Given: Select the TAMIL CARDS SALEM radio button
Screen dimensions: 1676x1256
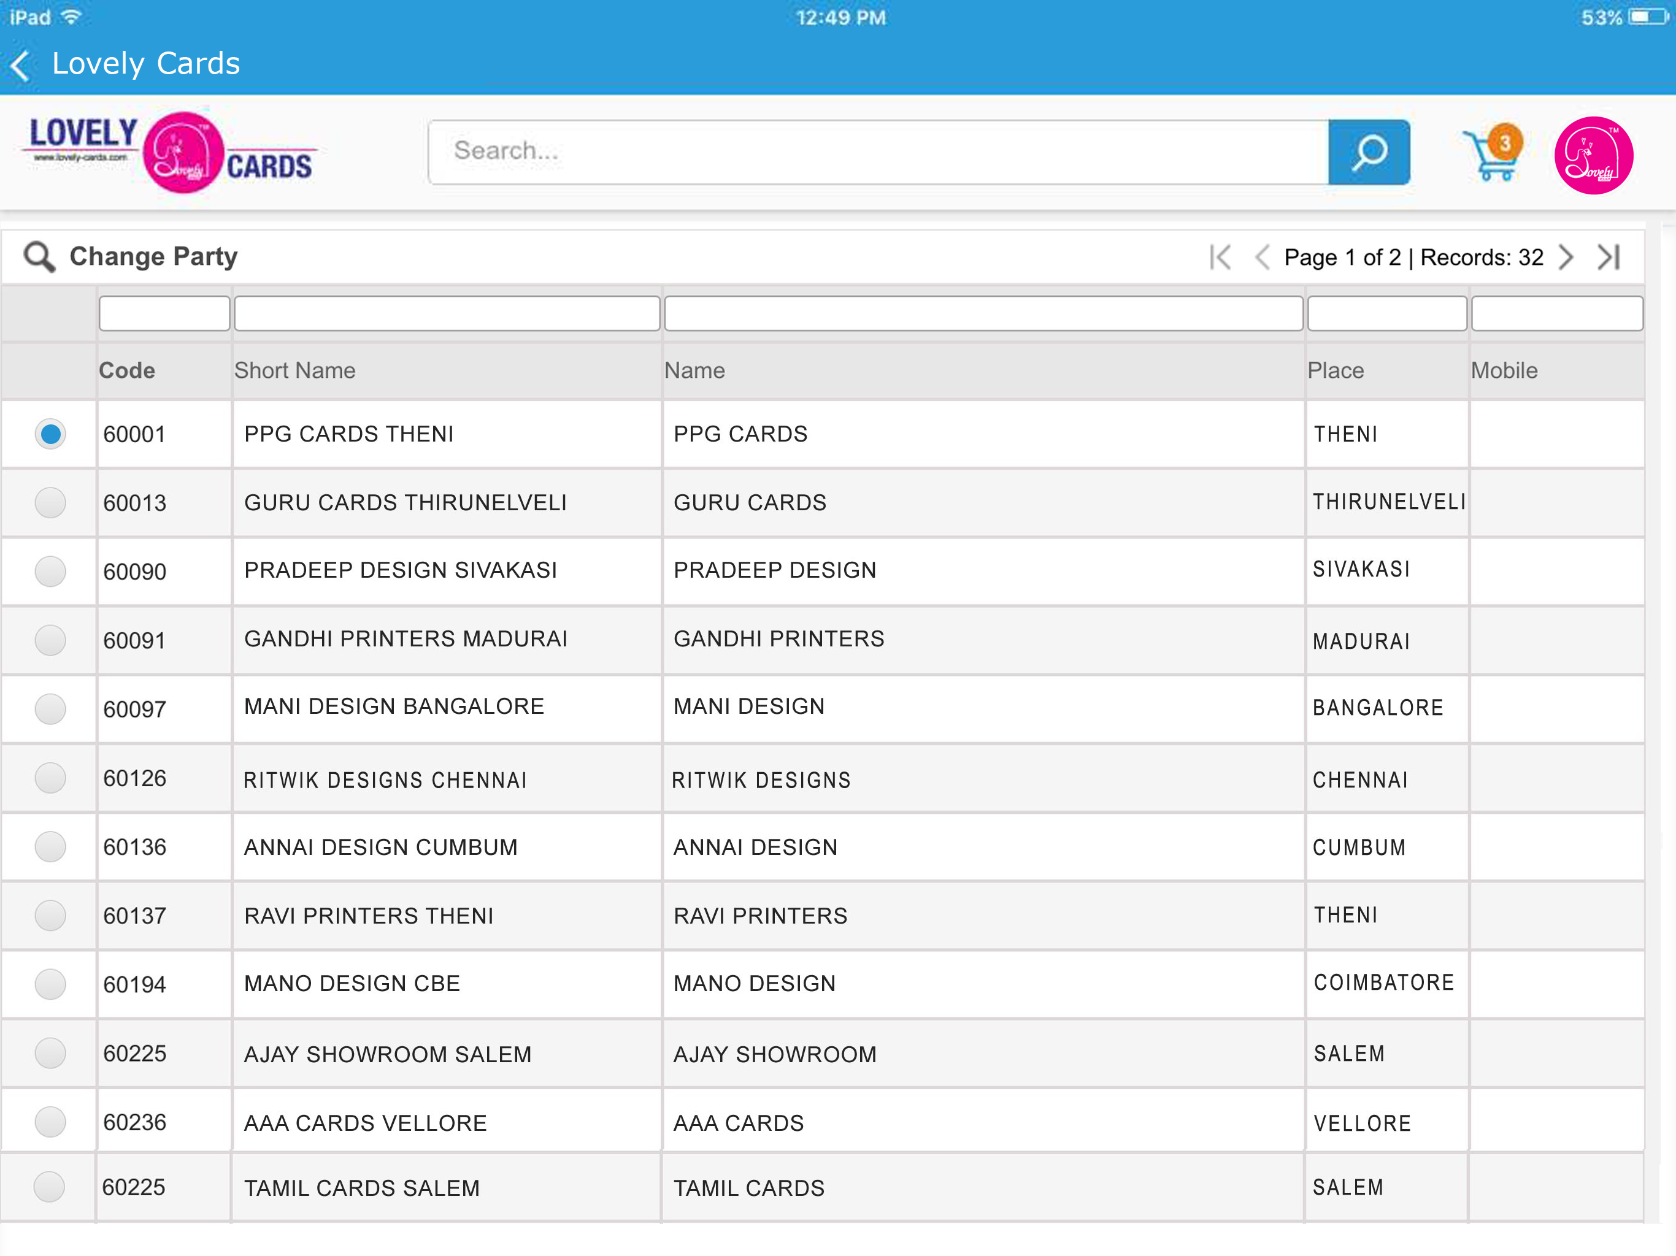Looking at the screenshot, I should (x=48, y=1186).
